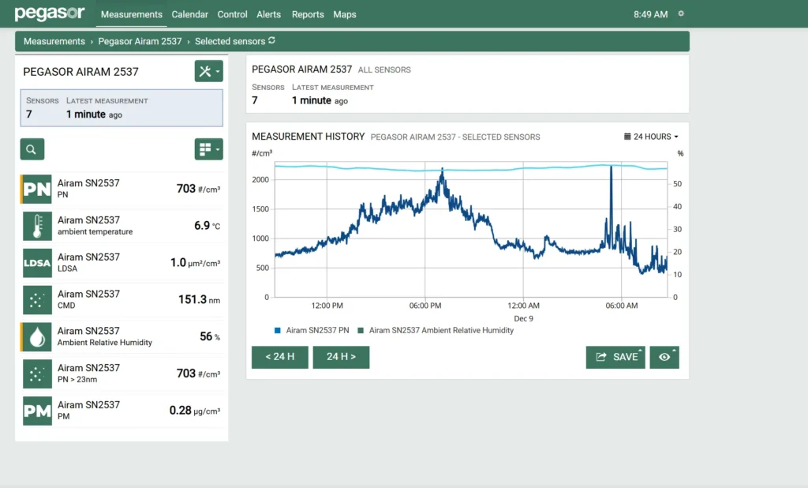This screenshot has height=488, width=808.
Task: Open the Control menu tab
Action: point(233,14)
